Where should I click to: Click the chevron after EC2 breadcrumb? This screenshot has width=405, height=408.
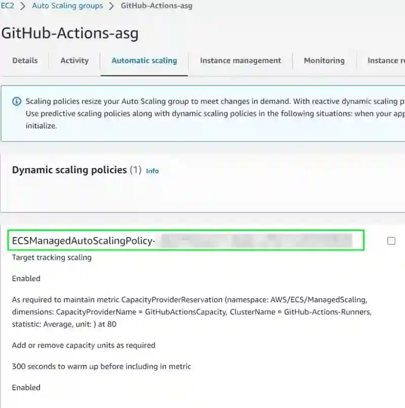tap(23, 6)
